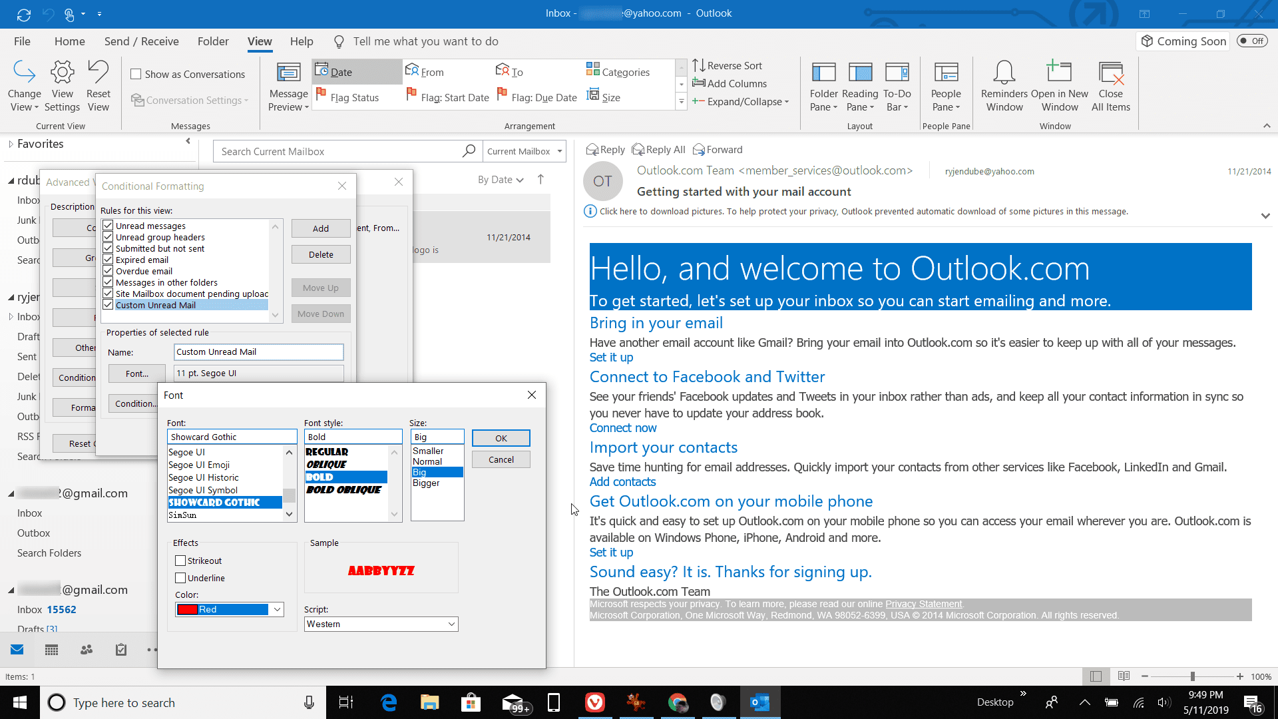Click OK in Font dialog

(x=501, y=438)
